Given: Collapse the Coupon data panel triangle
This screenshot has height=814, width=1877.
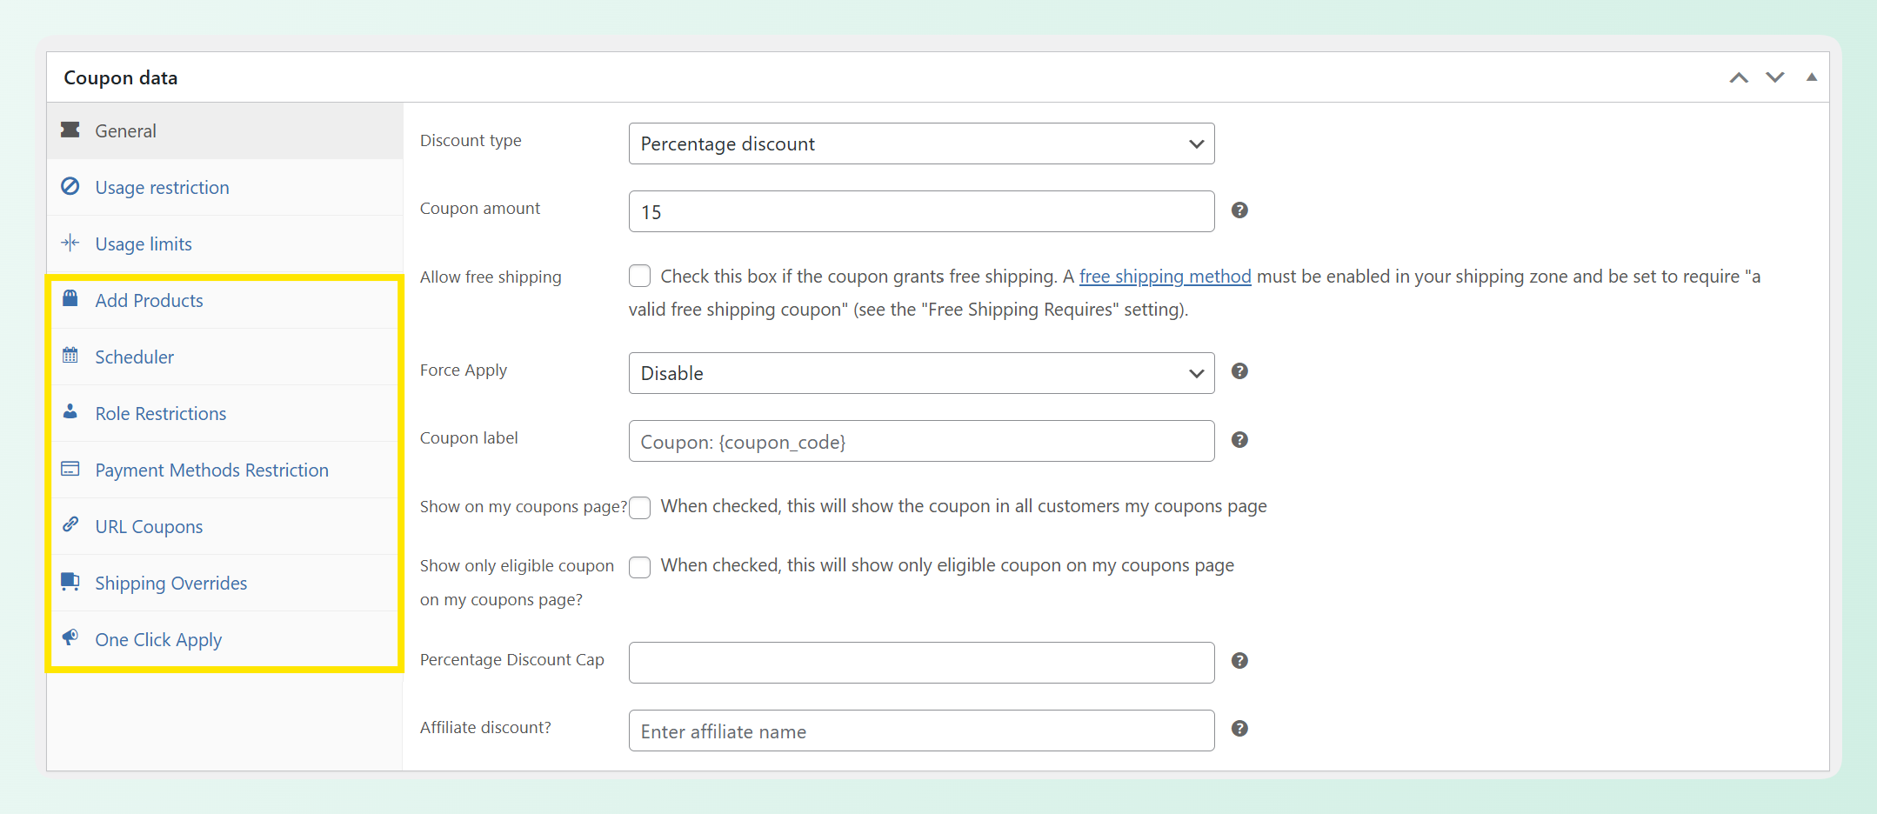Looking at the screenshot, I should click(1812, 77).
